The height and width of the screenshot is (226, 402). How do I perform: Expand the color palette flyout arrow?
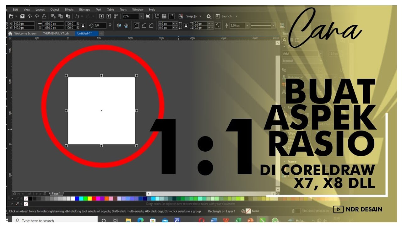pos(13,198)
